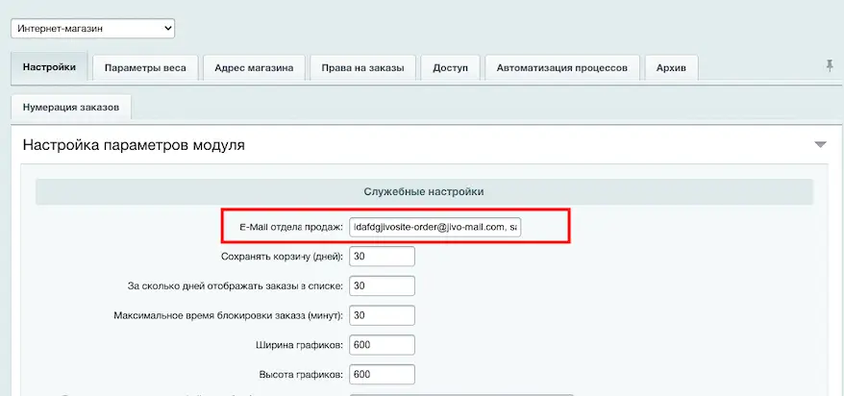
Task: Collapse the module settings section arrow
Action: pyautogui.click(x=820, y=145)
